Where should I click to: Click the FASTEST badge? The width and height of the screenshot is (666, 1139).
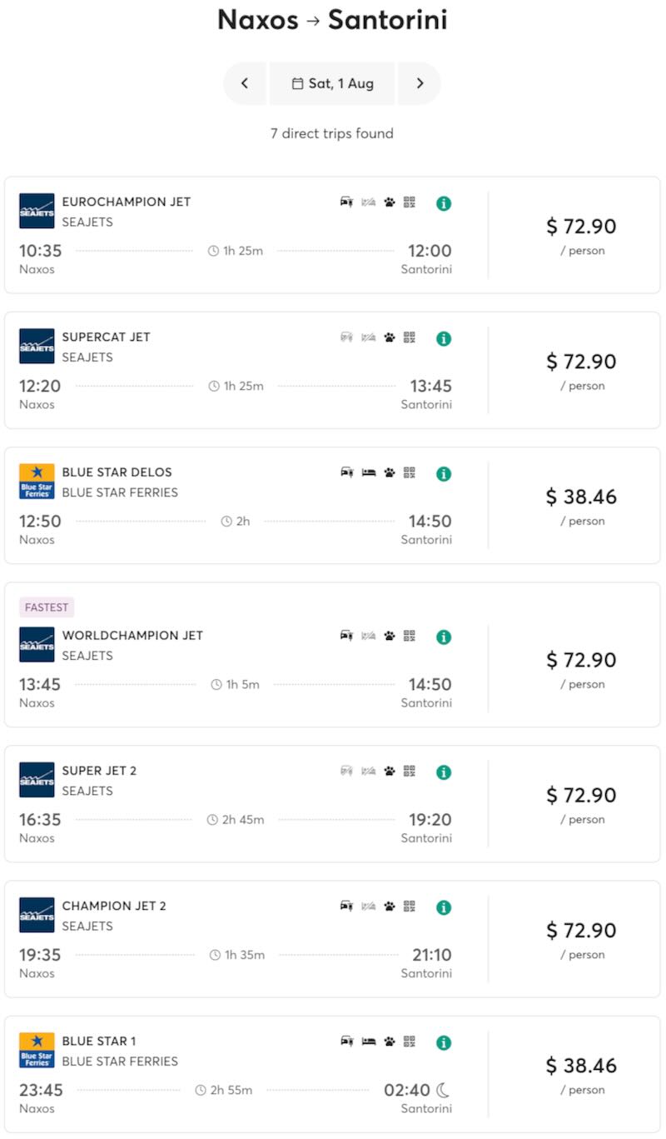pyautogui.click(x=47, y=607)
